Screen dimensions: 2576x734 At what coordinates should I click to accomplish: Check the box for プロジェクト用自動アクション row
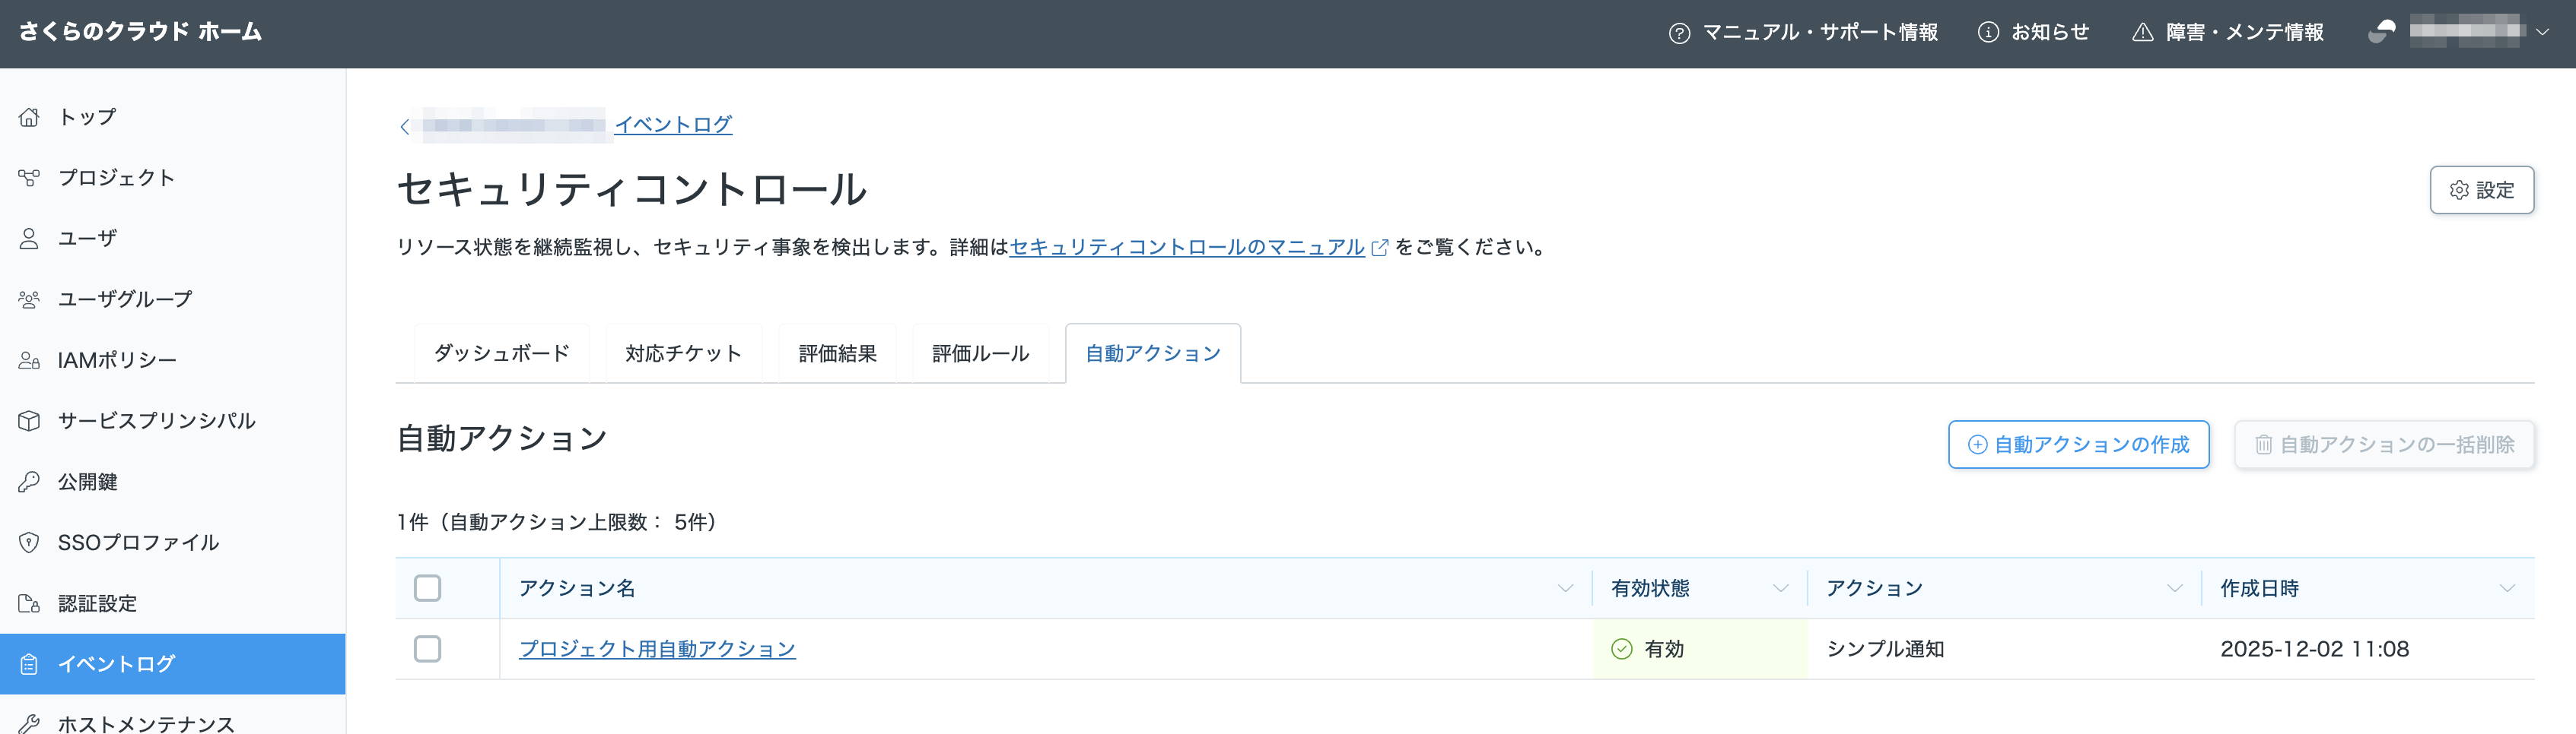[427, 649]
